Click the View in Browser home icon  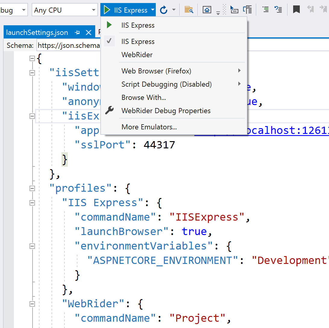(207, 9)
